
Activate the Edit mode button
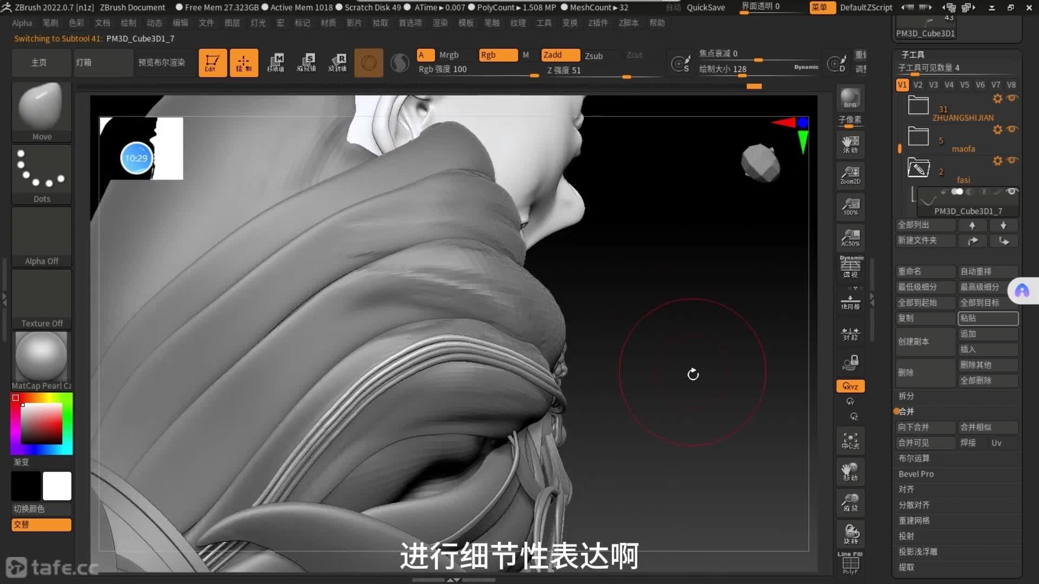coord(212,63)
